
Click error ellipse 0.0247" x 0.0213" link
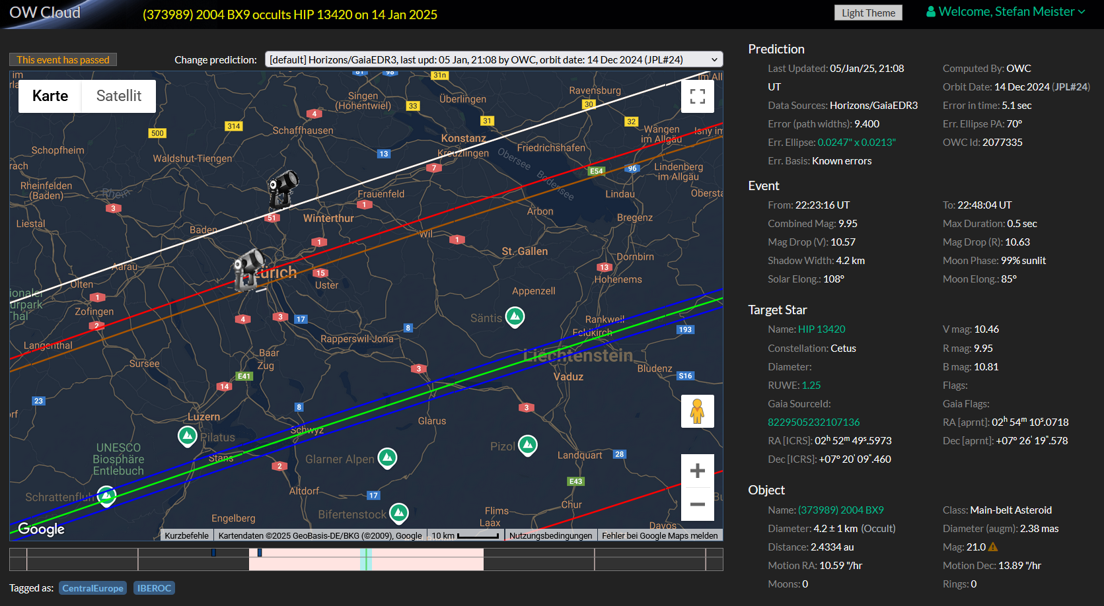pos(857,143)
